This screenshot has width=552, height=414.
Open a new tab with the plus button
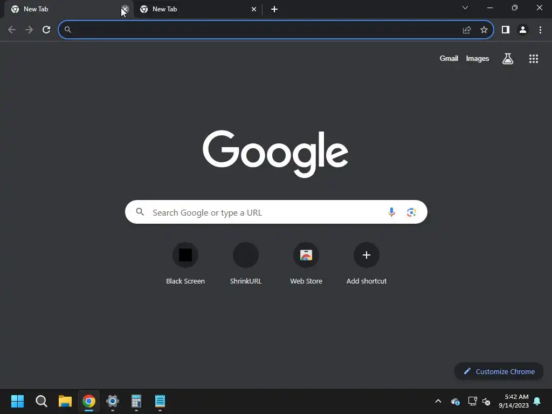pyautogui.click(x=274, y=9)
